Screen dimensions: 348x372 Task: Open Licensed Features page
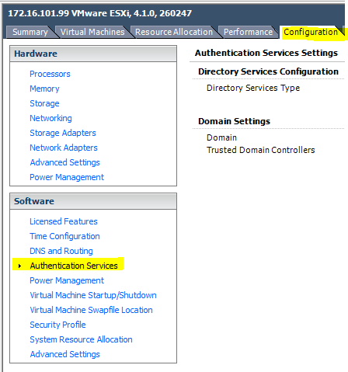tap(64, 221)
